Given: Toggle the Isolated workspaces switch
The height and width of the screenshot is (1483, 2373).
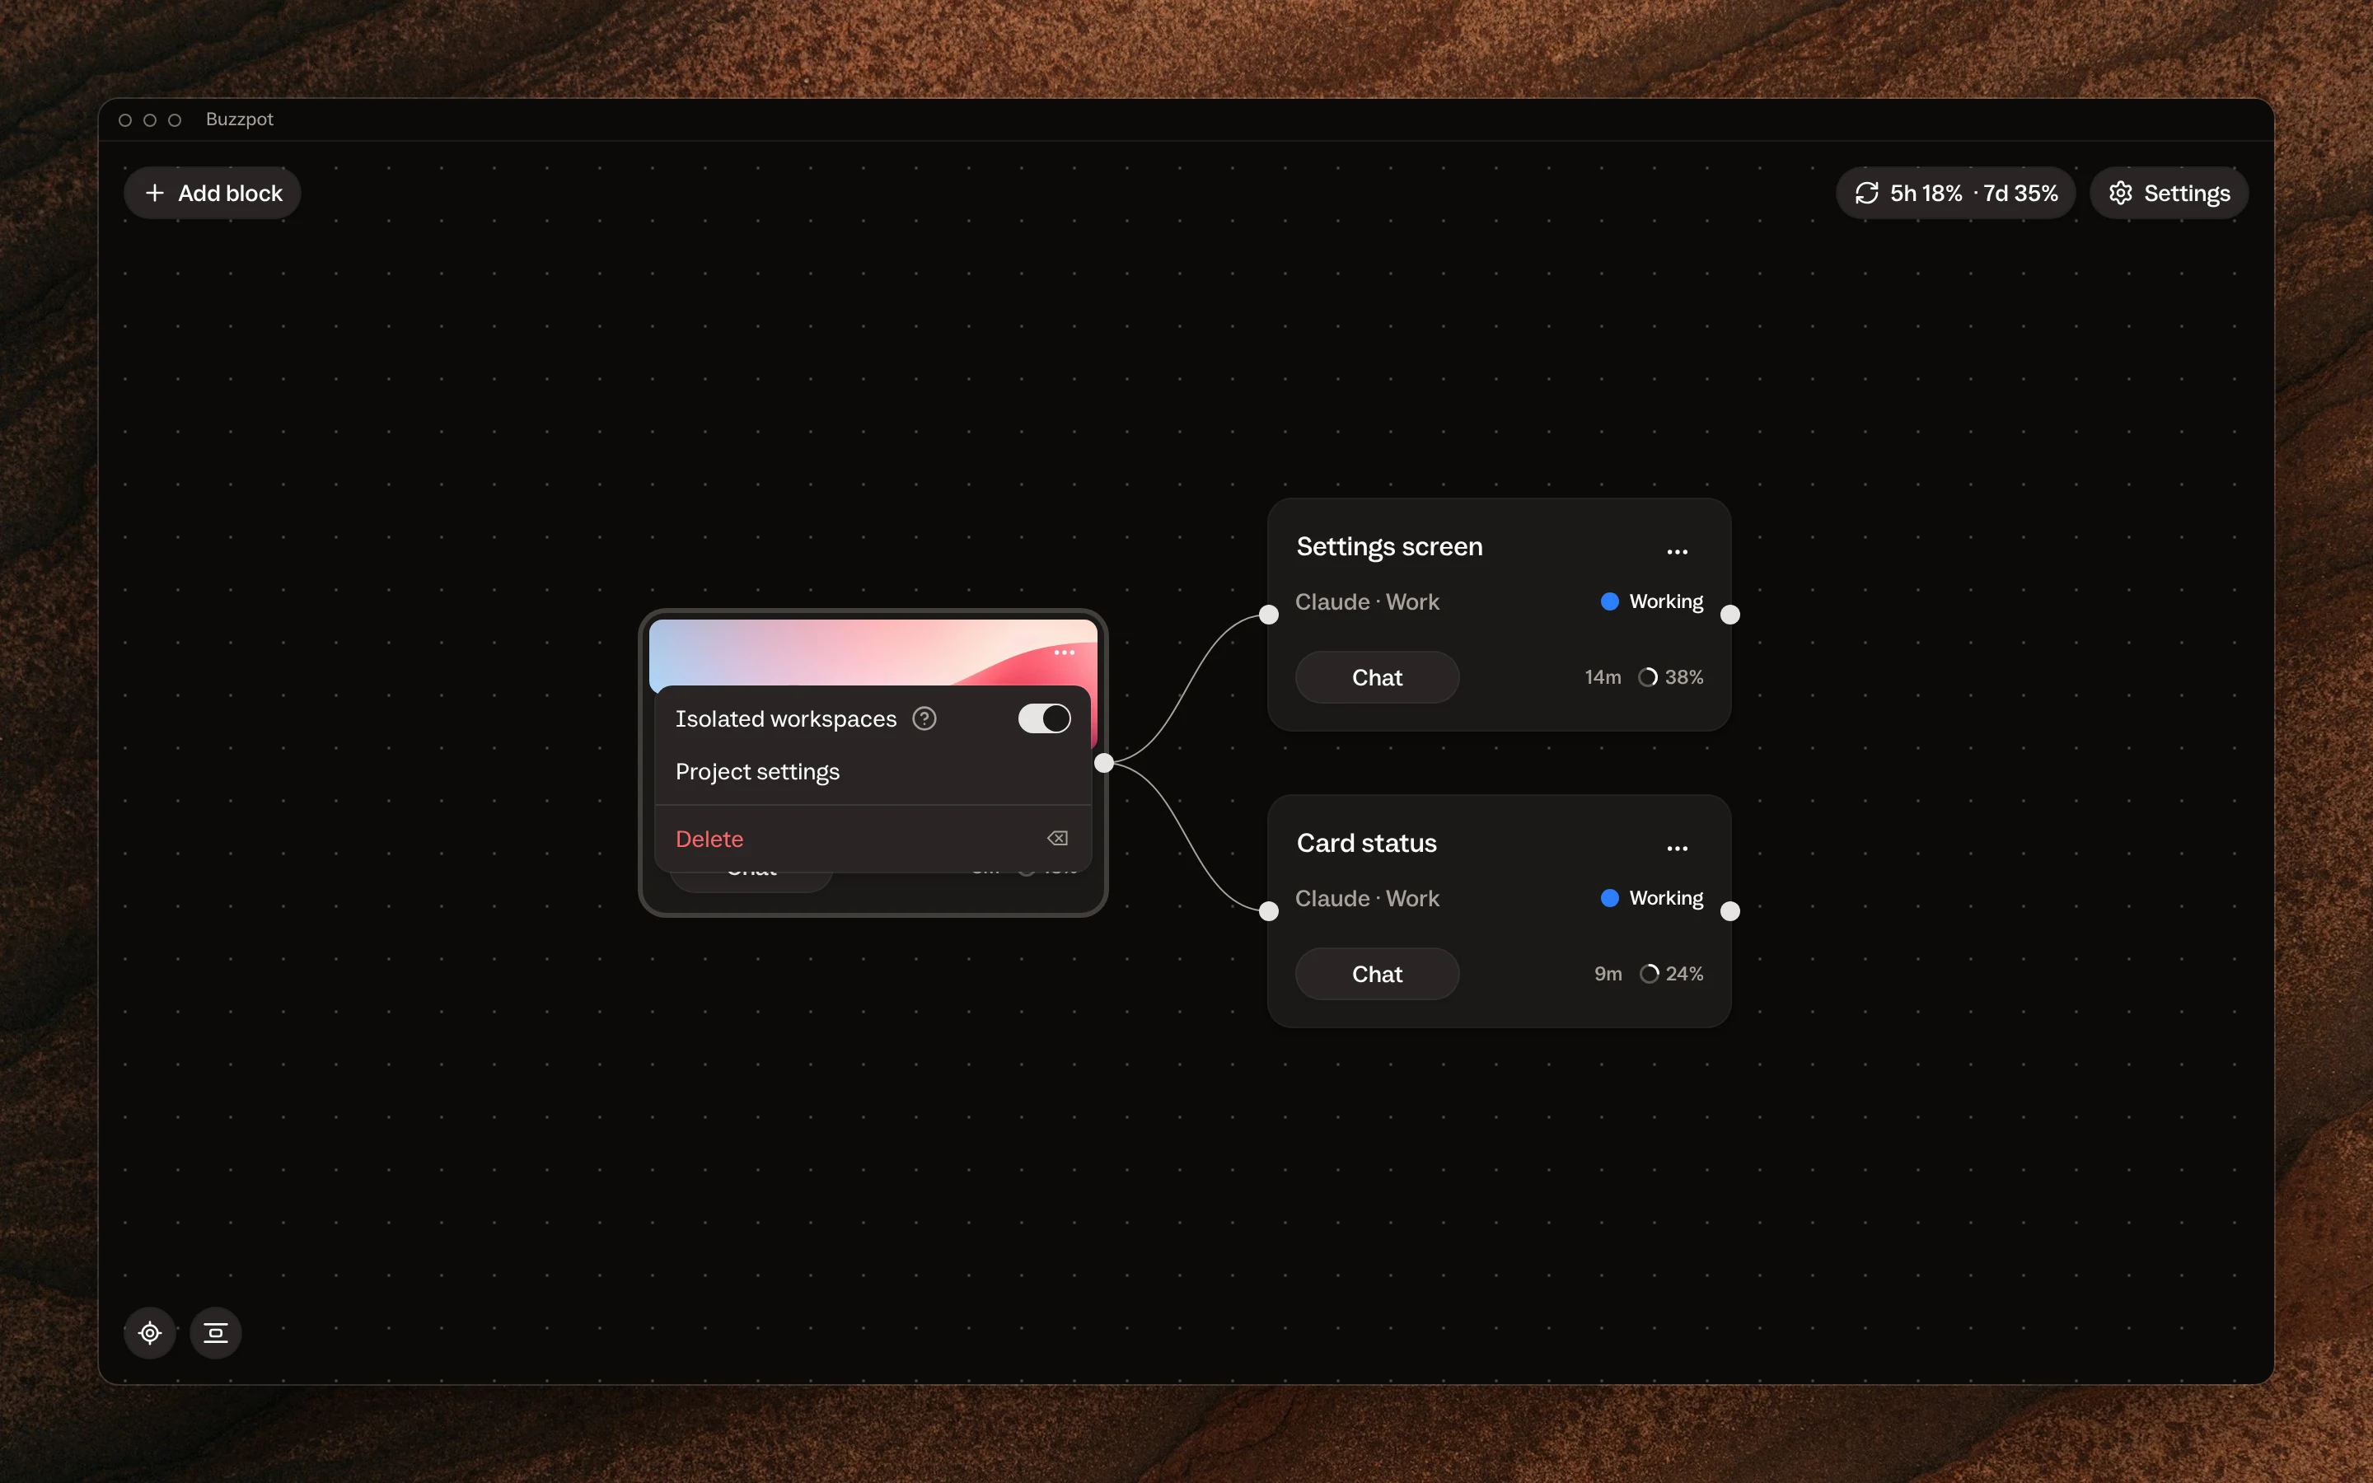Looking at the screenshot, I should click(x=1043, y=719).
